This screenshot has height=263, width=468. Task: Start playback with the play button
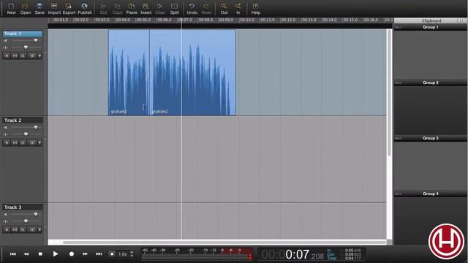pos(56,254)
